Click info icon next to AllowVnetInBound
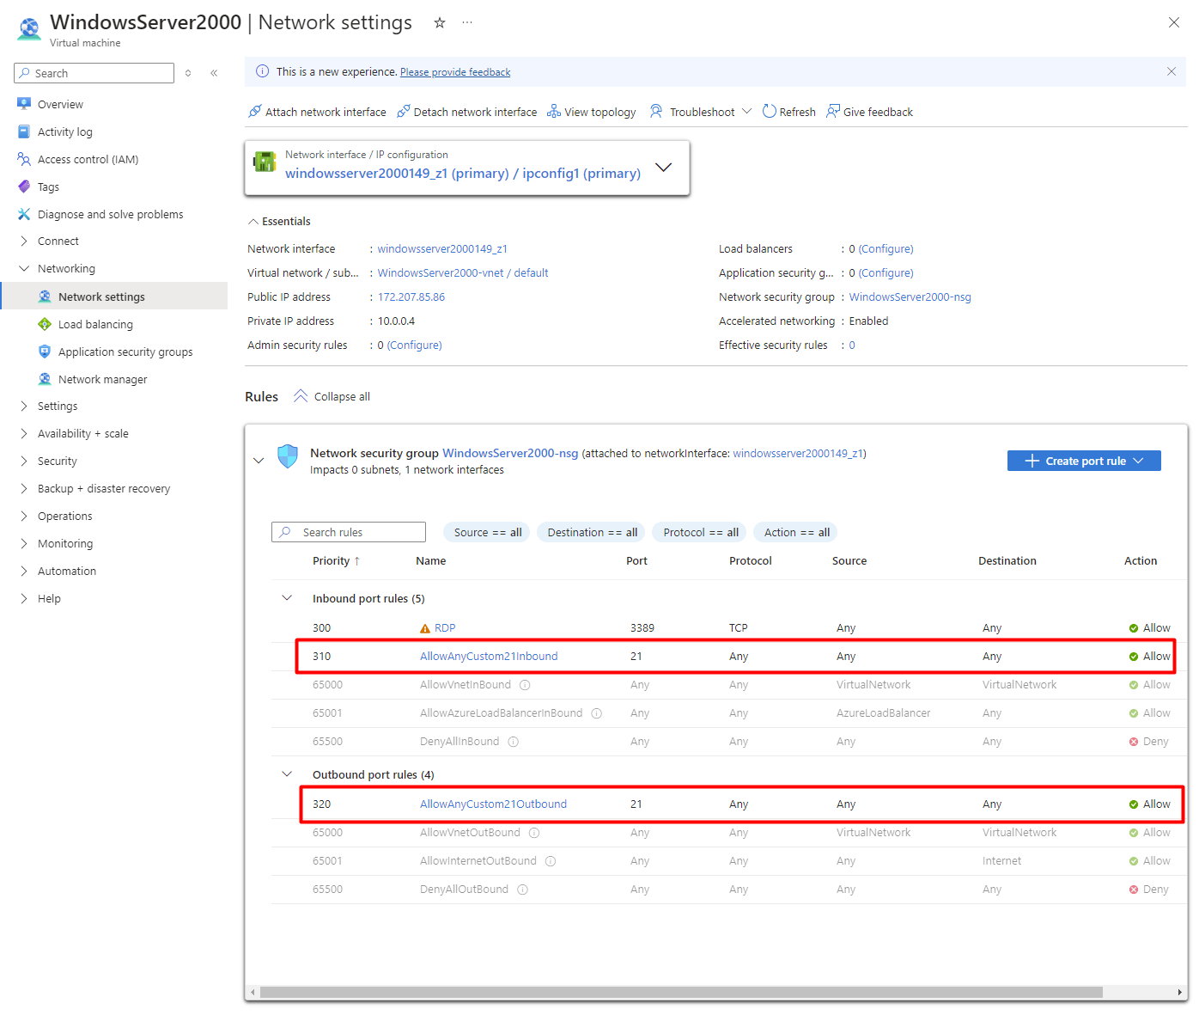1199x1015 pixels. [x=525, y=685]
